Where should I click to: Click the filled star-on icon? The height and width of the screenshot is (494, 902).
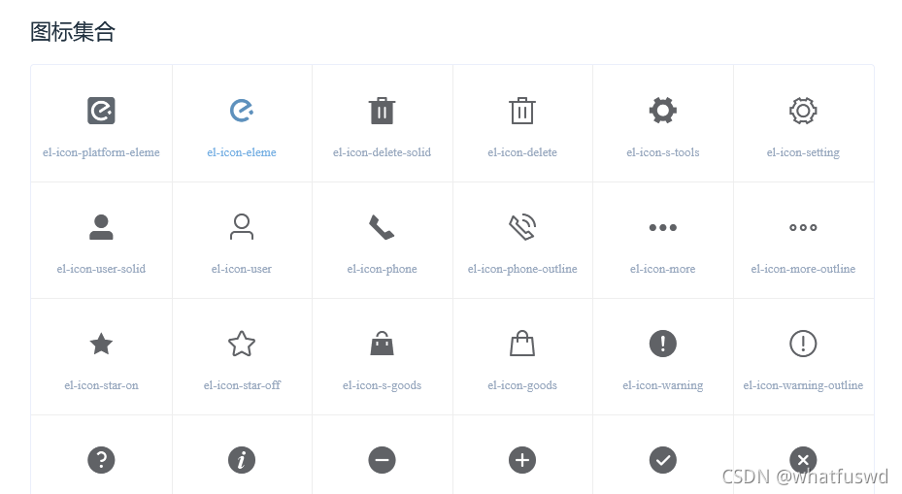coord(101,344)
